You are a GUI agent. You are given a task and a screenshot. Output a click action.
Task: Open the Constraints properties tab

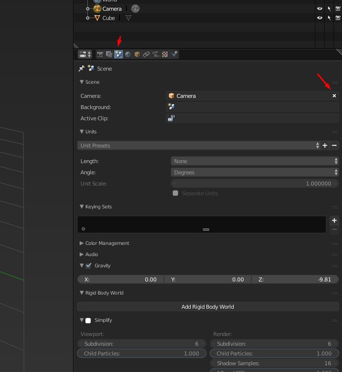(x=146, y=55)
